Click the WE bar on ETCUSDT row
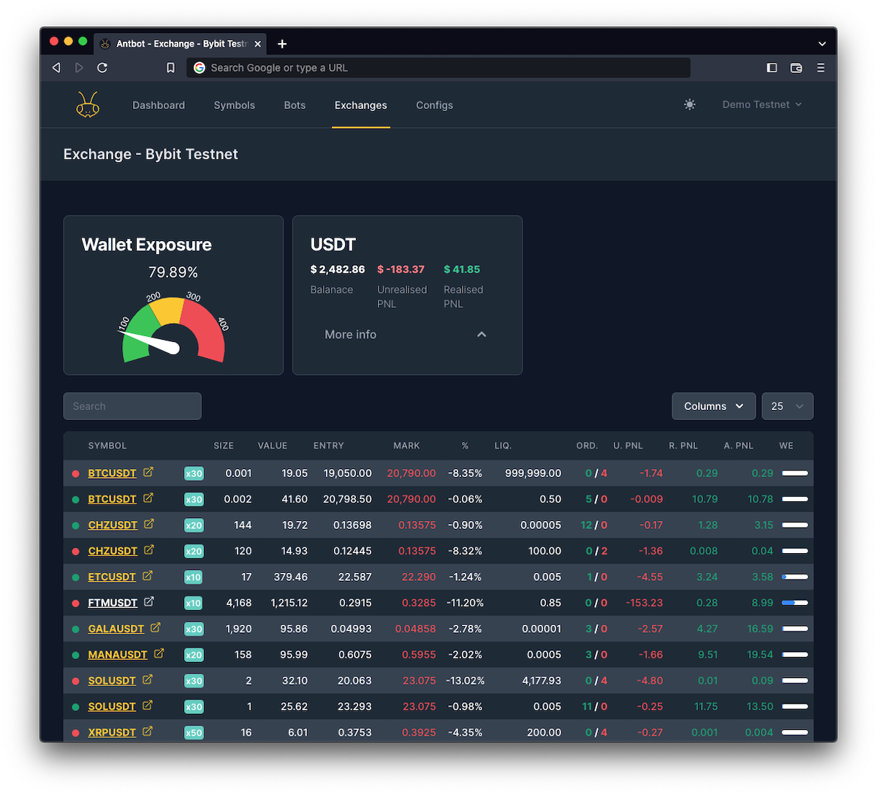 tap(795, 577)
